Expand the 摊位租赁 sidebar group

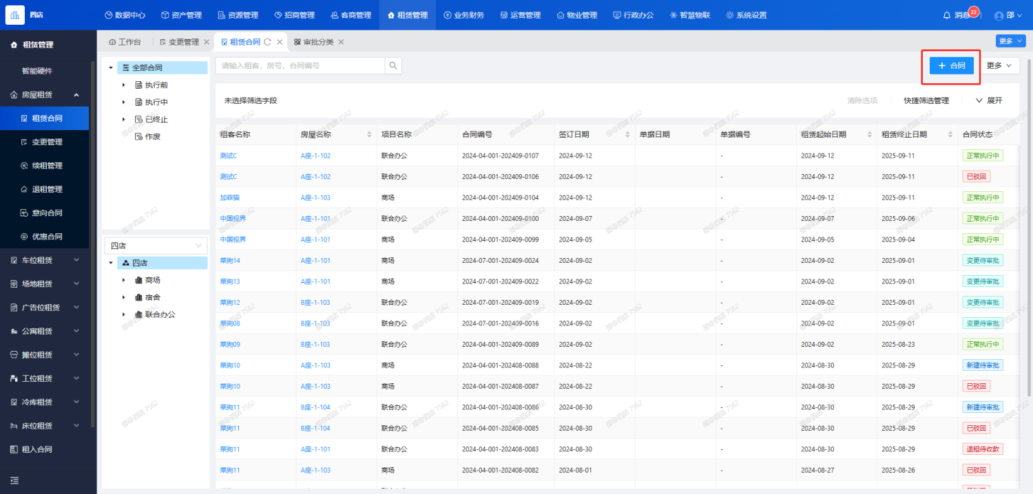pyautogui.click(x=76, y=355)
